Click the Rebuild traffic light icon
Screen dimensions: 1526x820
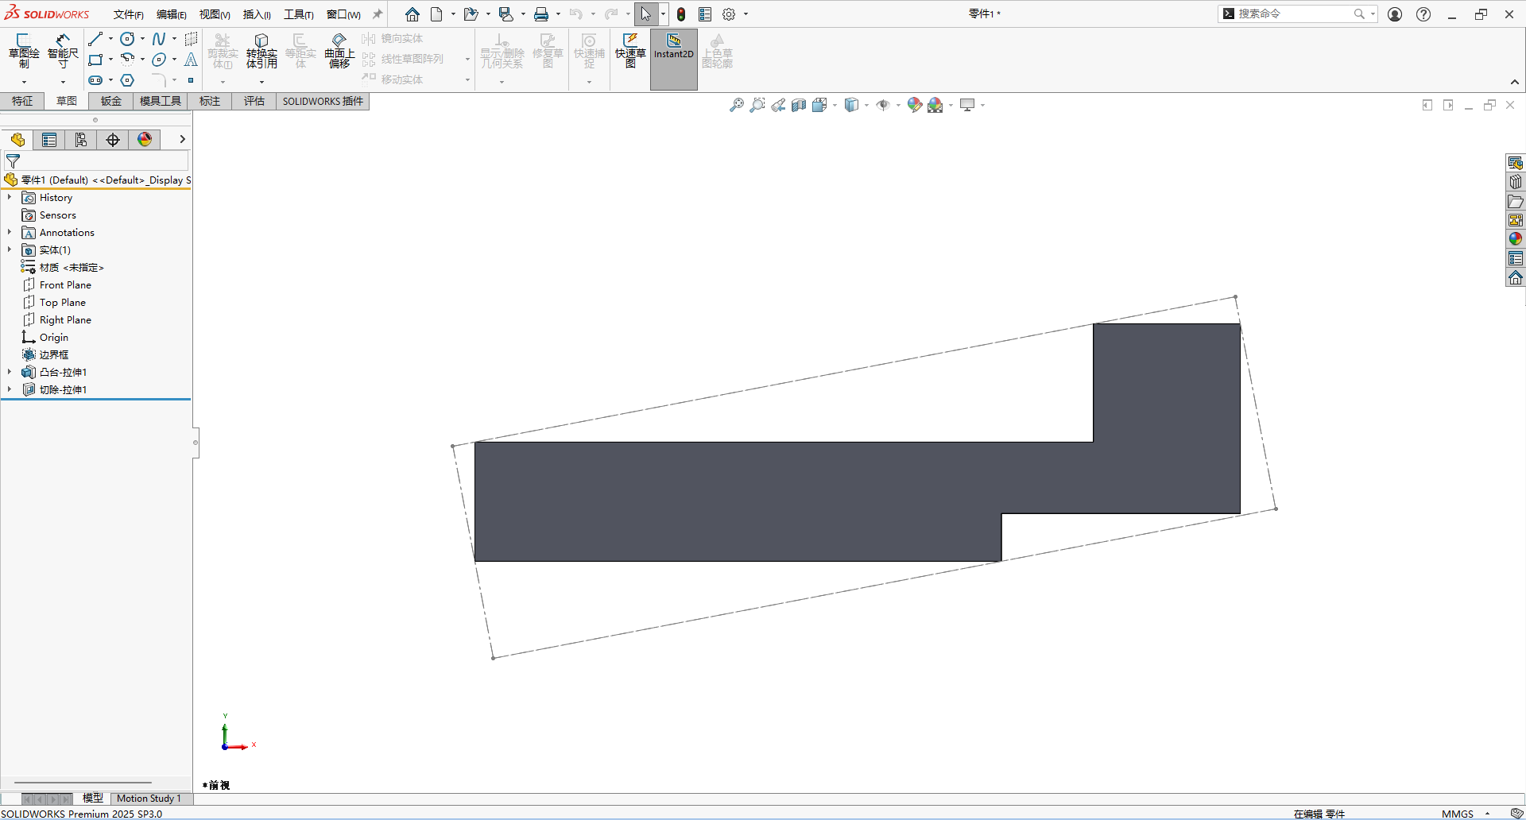(681, 14)
